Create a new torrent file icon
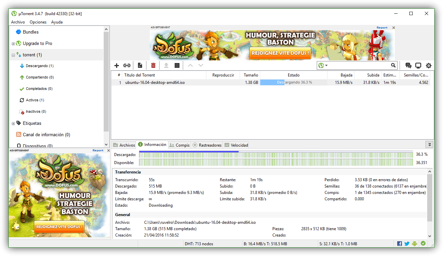 tap(140, 65)
